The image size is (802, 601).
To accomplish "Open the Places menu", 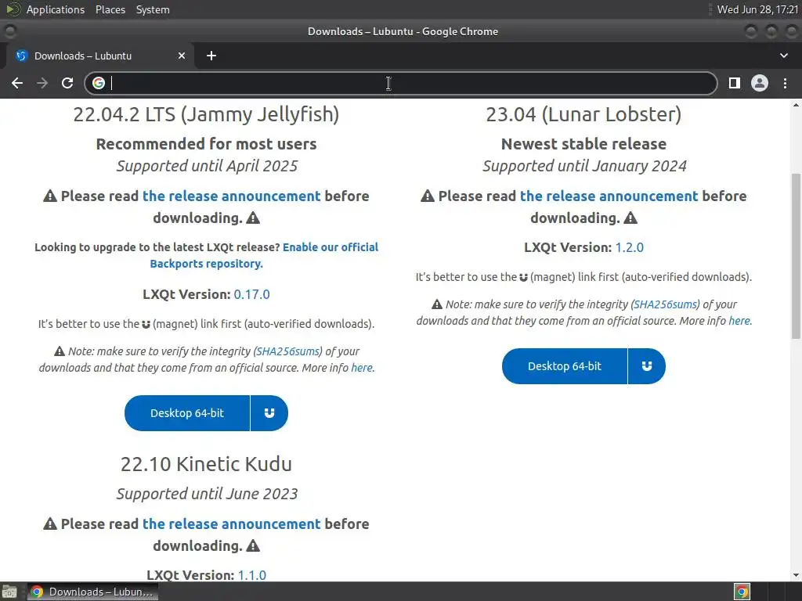I will point(110,9).
